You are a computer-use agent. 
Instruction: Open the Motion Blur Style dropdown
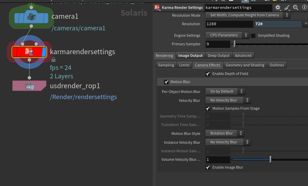225,133
